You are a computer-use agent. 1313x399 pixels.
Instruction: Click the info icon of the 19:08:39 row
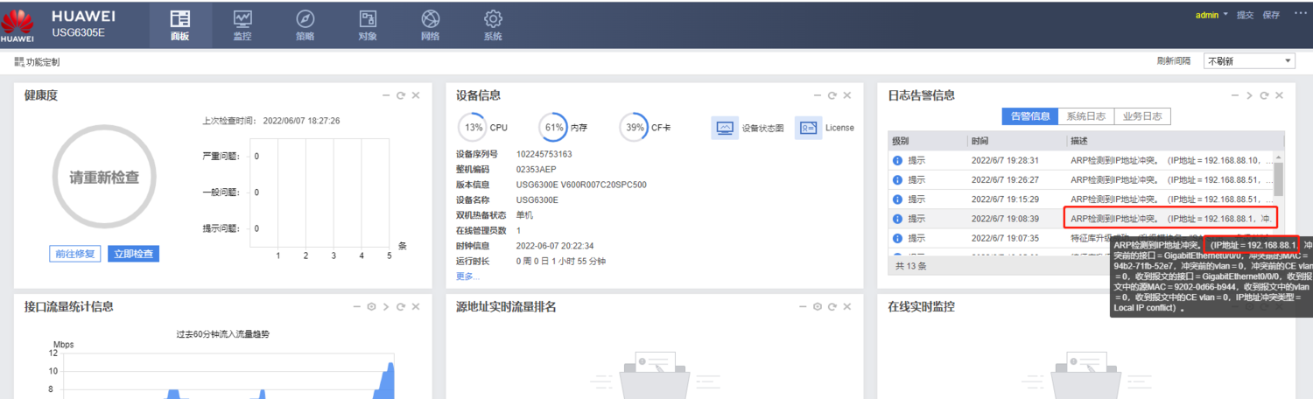click(x=897, y=219)
